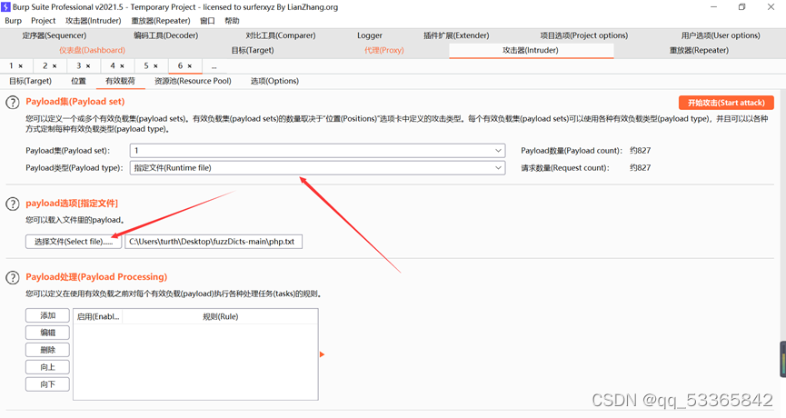Open payload options help question icon
Viewport: 786px width, 418px height.
pyautogui.click(x=12, y=204)
